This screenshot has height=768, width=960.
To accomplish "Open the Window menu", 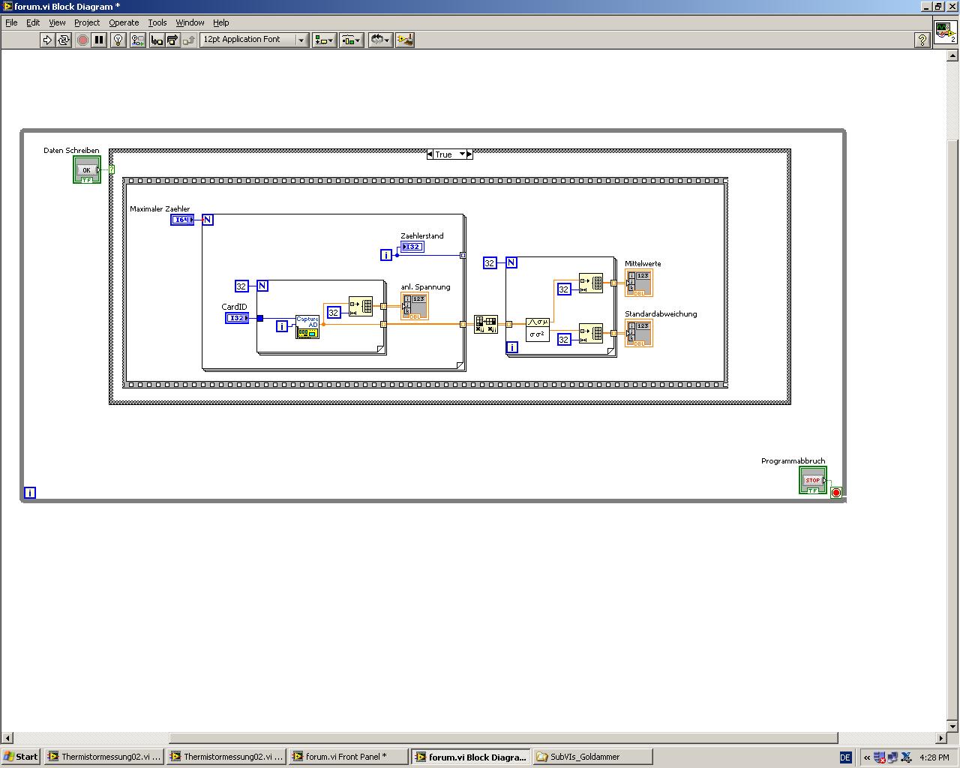I will point(190,22).
